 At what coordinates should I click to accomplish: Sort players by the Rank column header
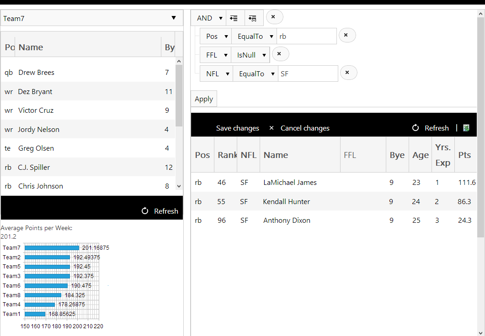tap(227, 155)
